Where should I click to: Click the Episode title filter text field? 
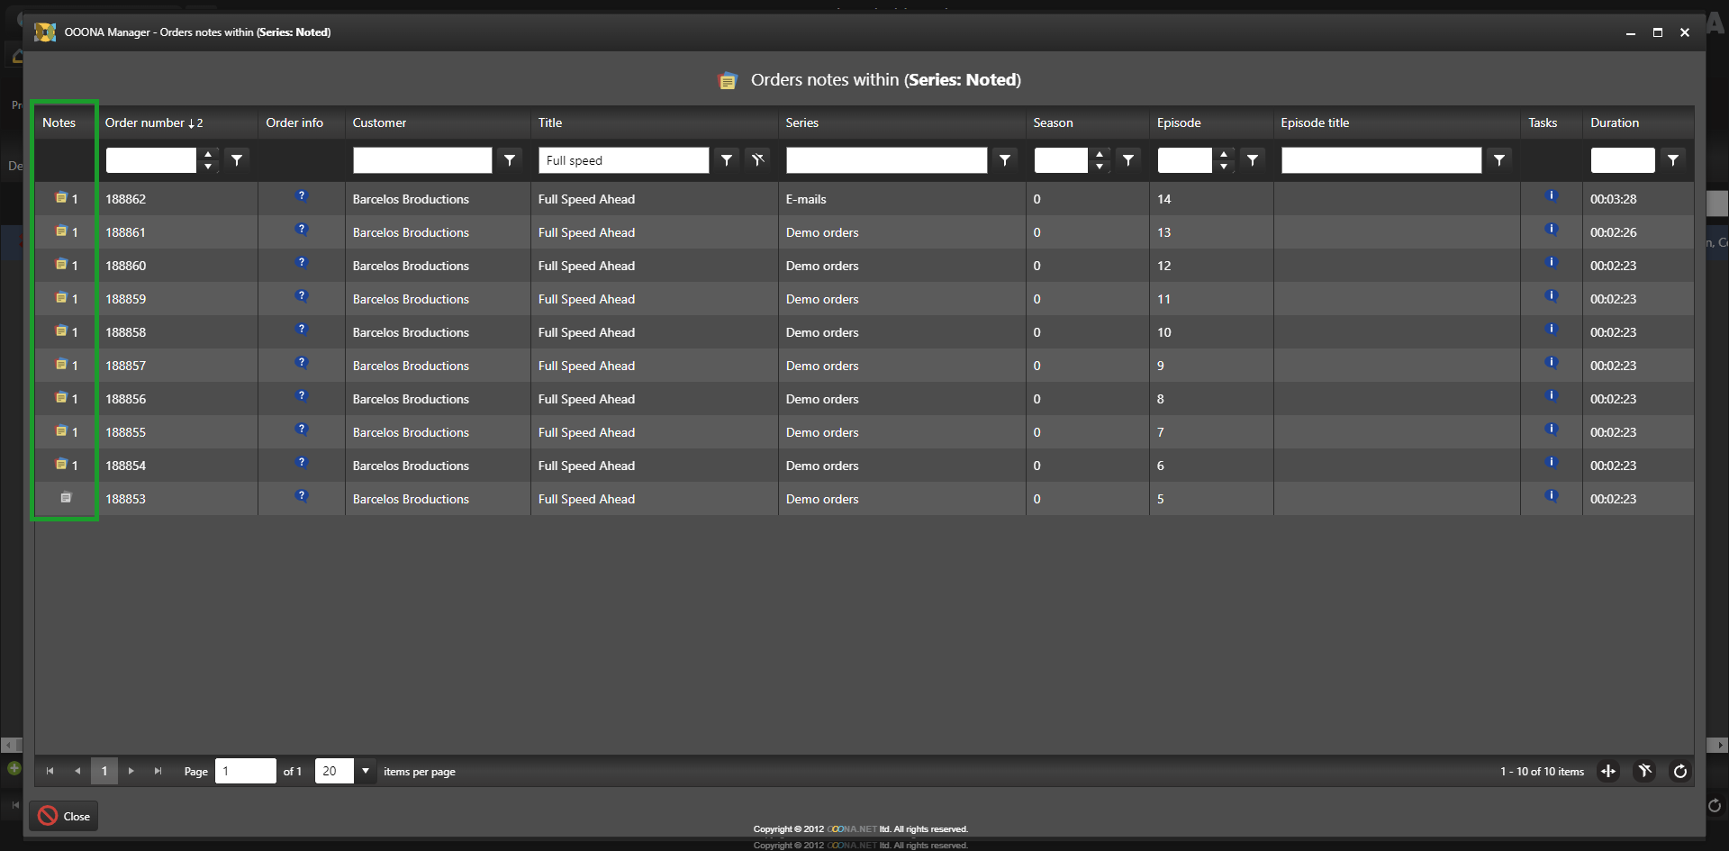[x=1380, y=160]
